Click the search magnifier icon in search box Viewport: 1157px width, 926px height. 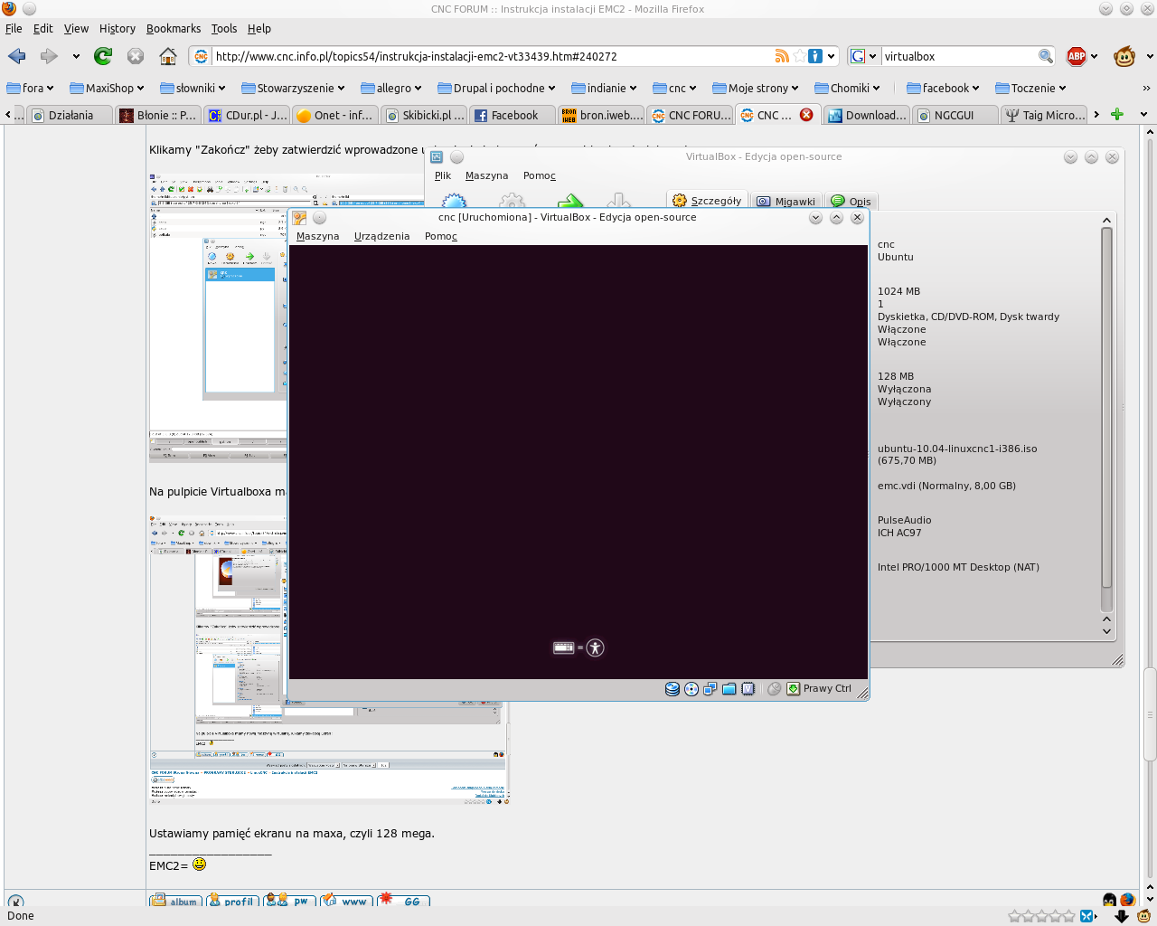1046,56
